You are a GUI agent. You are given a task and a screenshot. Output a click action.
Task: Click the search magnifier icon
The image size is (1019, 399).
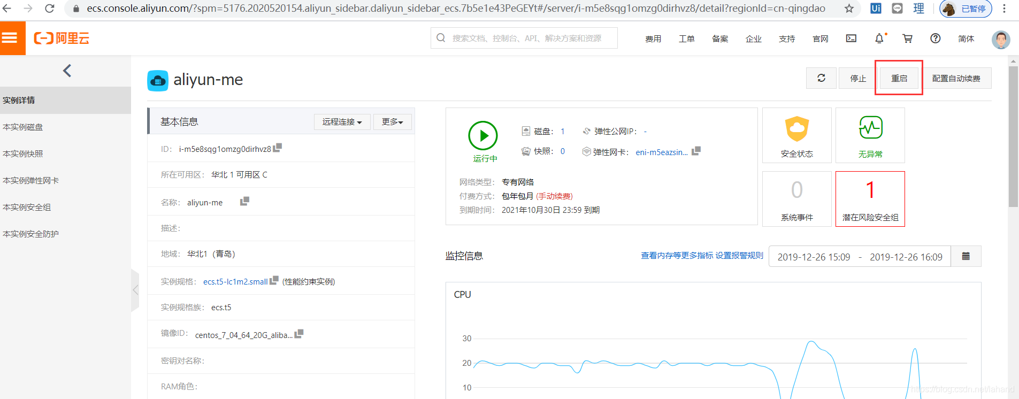click(441, 38)
